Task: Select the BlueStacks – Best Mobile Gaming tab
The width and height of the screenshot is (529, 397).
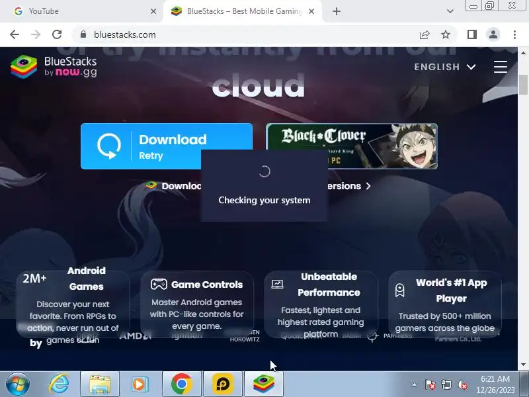Action: click(244, 11)
